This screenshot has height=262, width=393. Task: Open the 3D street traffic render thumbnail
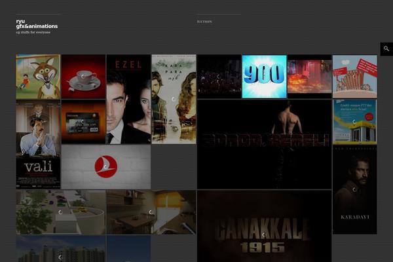[x=61, y=212]
